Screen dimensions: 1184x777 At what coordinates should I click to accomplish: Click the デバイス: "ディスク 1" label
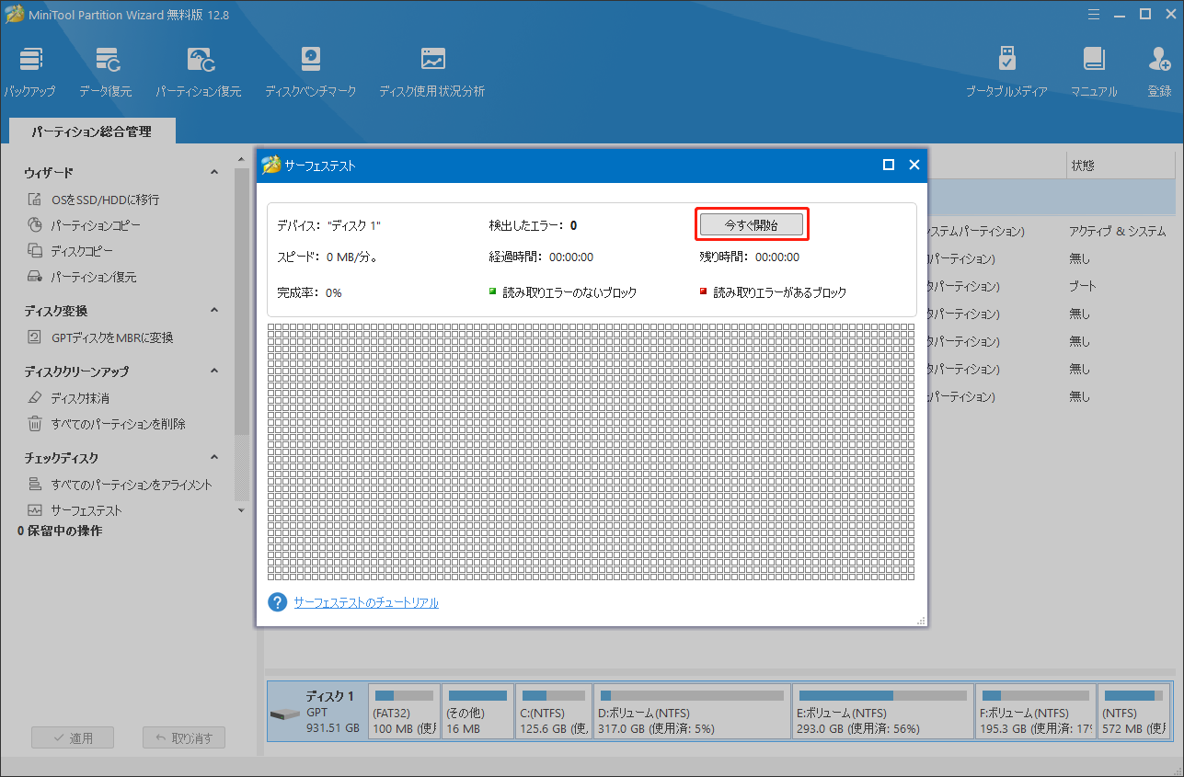click(328, 225)
